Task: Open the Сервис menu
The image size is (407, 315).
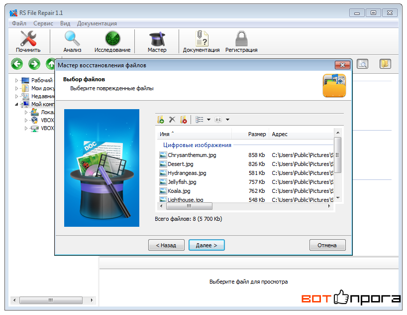Action: (x=43, y=23)
